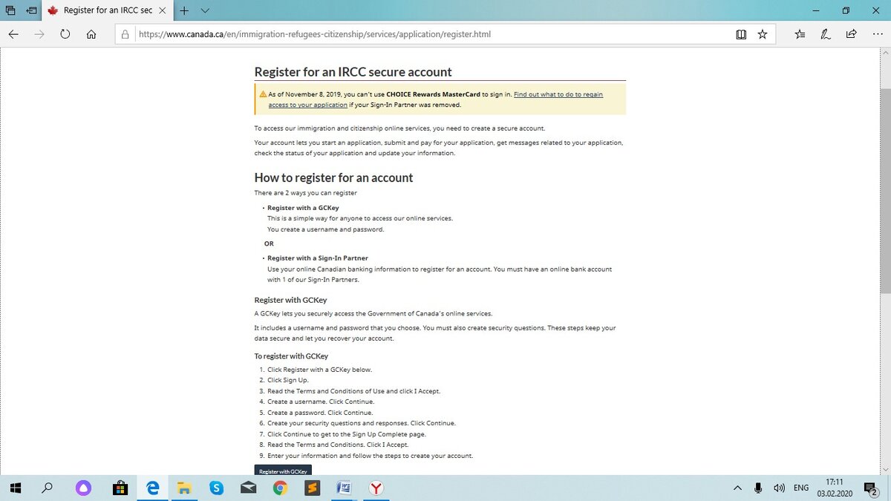Click step 'Create a password. Click Continue.'
891x501 pixels.
320,413
